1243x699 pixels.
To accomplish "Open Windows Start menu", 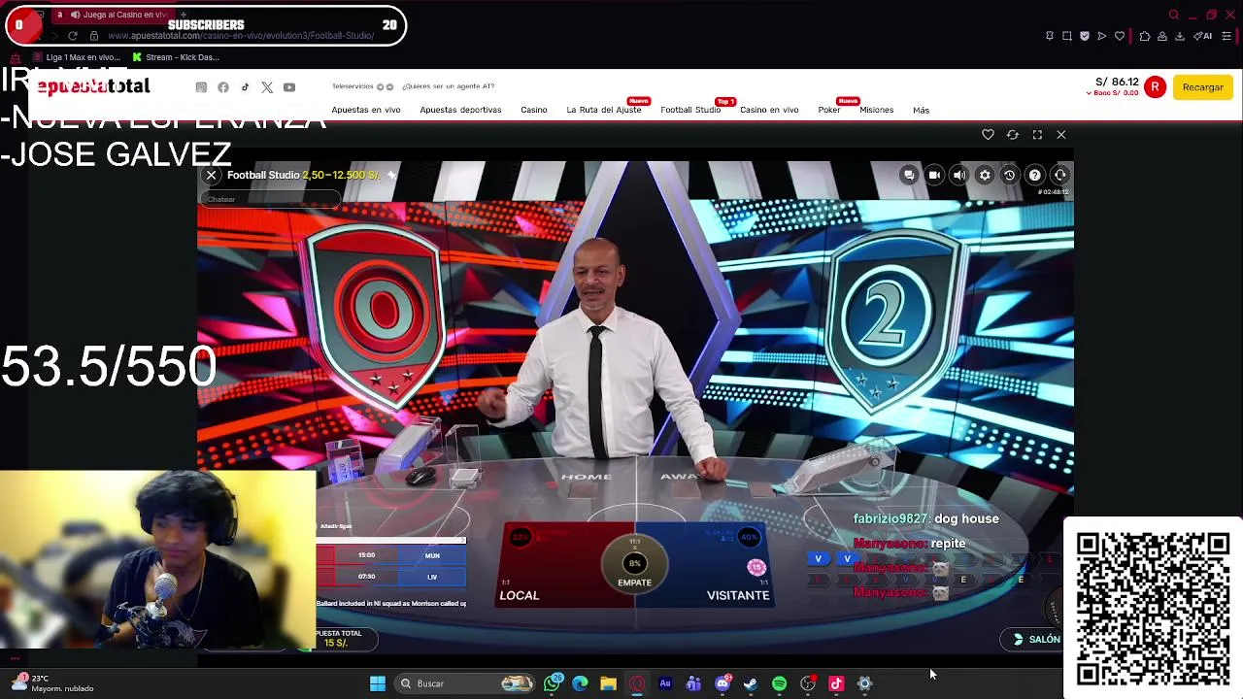I will point(378,683).
